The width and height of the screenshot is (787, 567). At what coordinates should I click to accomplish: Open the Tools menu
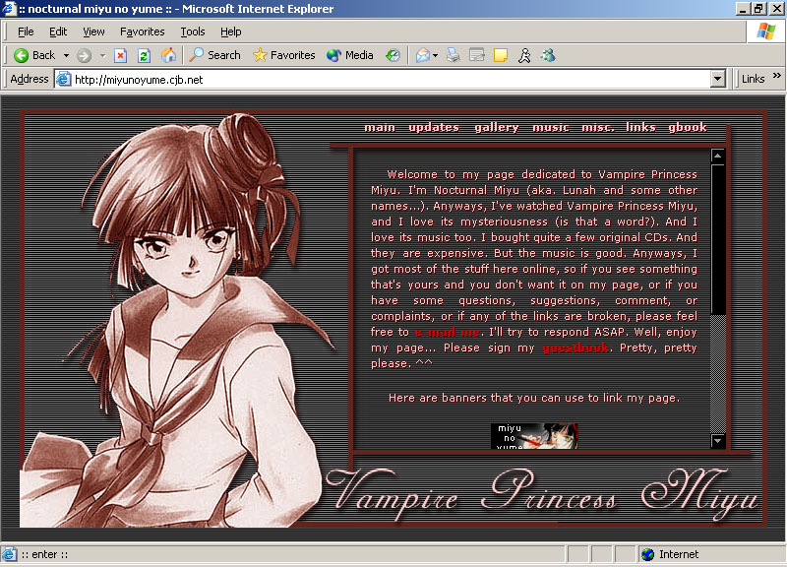[x=193, y=32]
